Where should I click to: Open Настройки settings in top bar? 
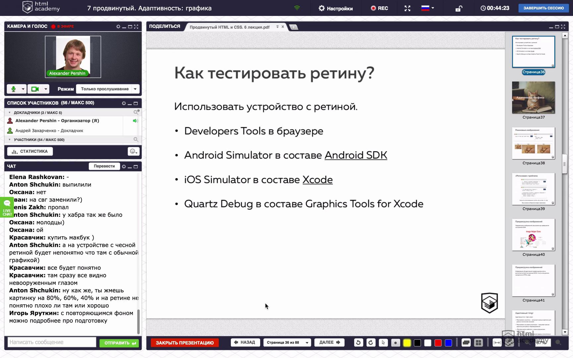tap(336, 8)
